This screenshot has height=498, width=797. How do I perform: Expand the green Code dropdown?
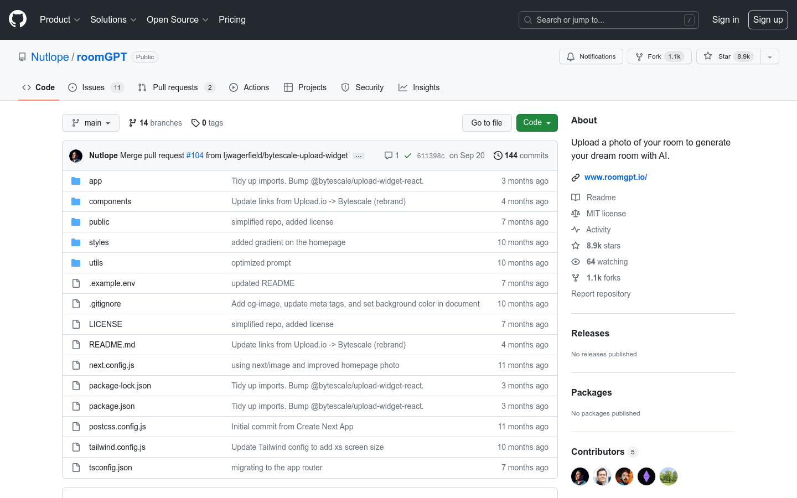click(536, 123)
